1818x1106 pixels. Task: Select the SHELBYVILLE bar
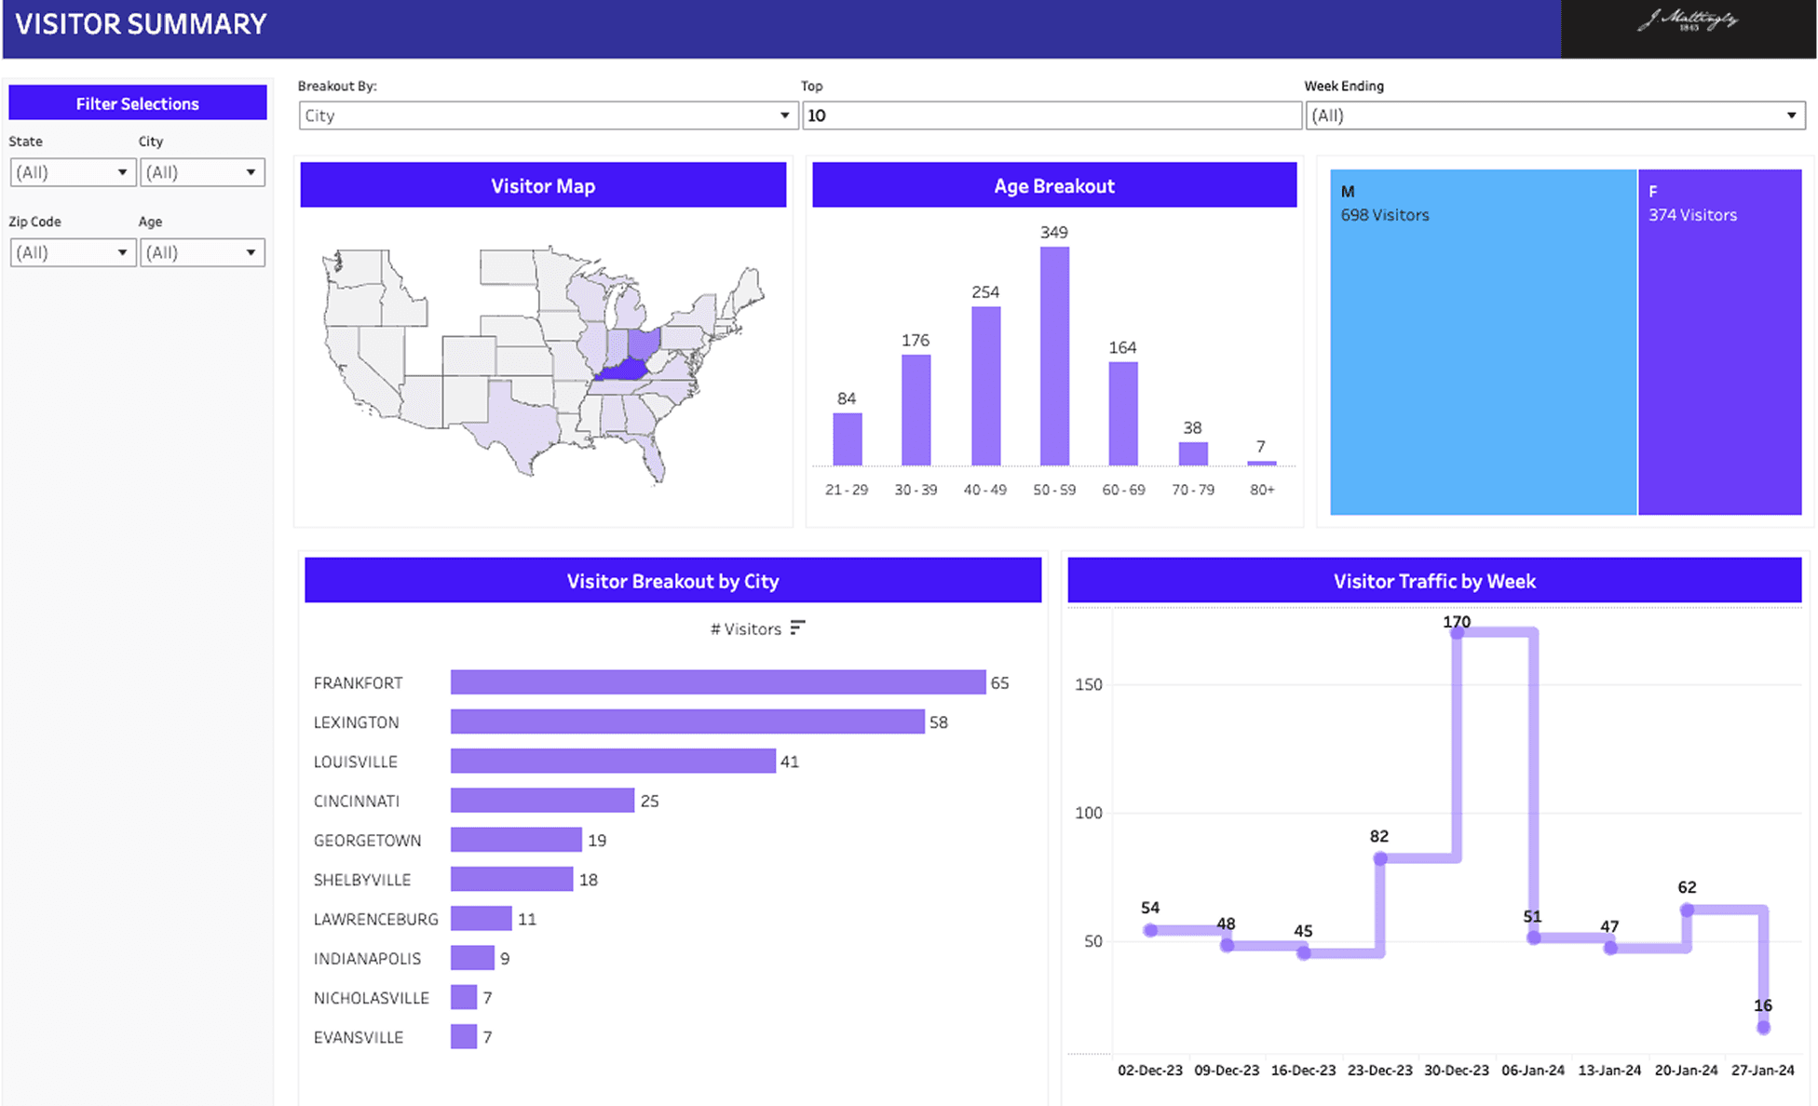click(511, 879)
